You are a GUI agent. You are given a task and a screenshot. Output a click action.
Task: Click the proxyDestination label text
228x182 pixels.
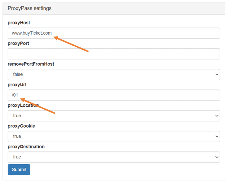tap(26, 147)
